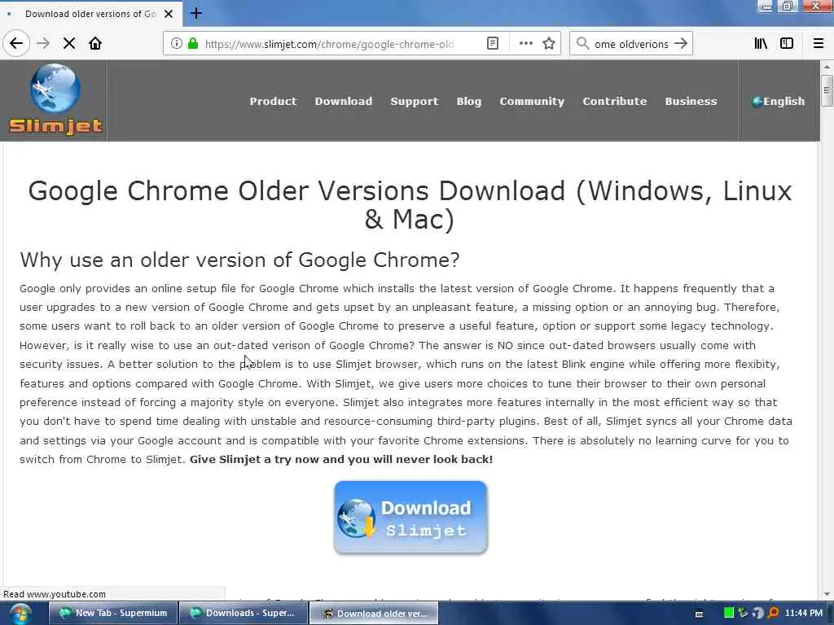This screenshot has width=834, height=625.
Task: Select the 'Download older versions of Go' tab
Action: pyautogui.click(x=90, y=14)
